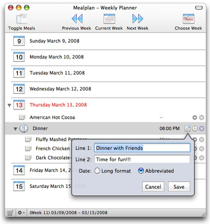The height and width of the screenshot is (224, 210).
Task: Click the Cancel button in the popup
Action: (153, 187)
